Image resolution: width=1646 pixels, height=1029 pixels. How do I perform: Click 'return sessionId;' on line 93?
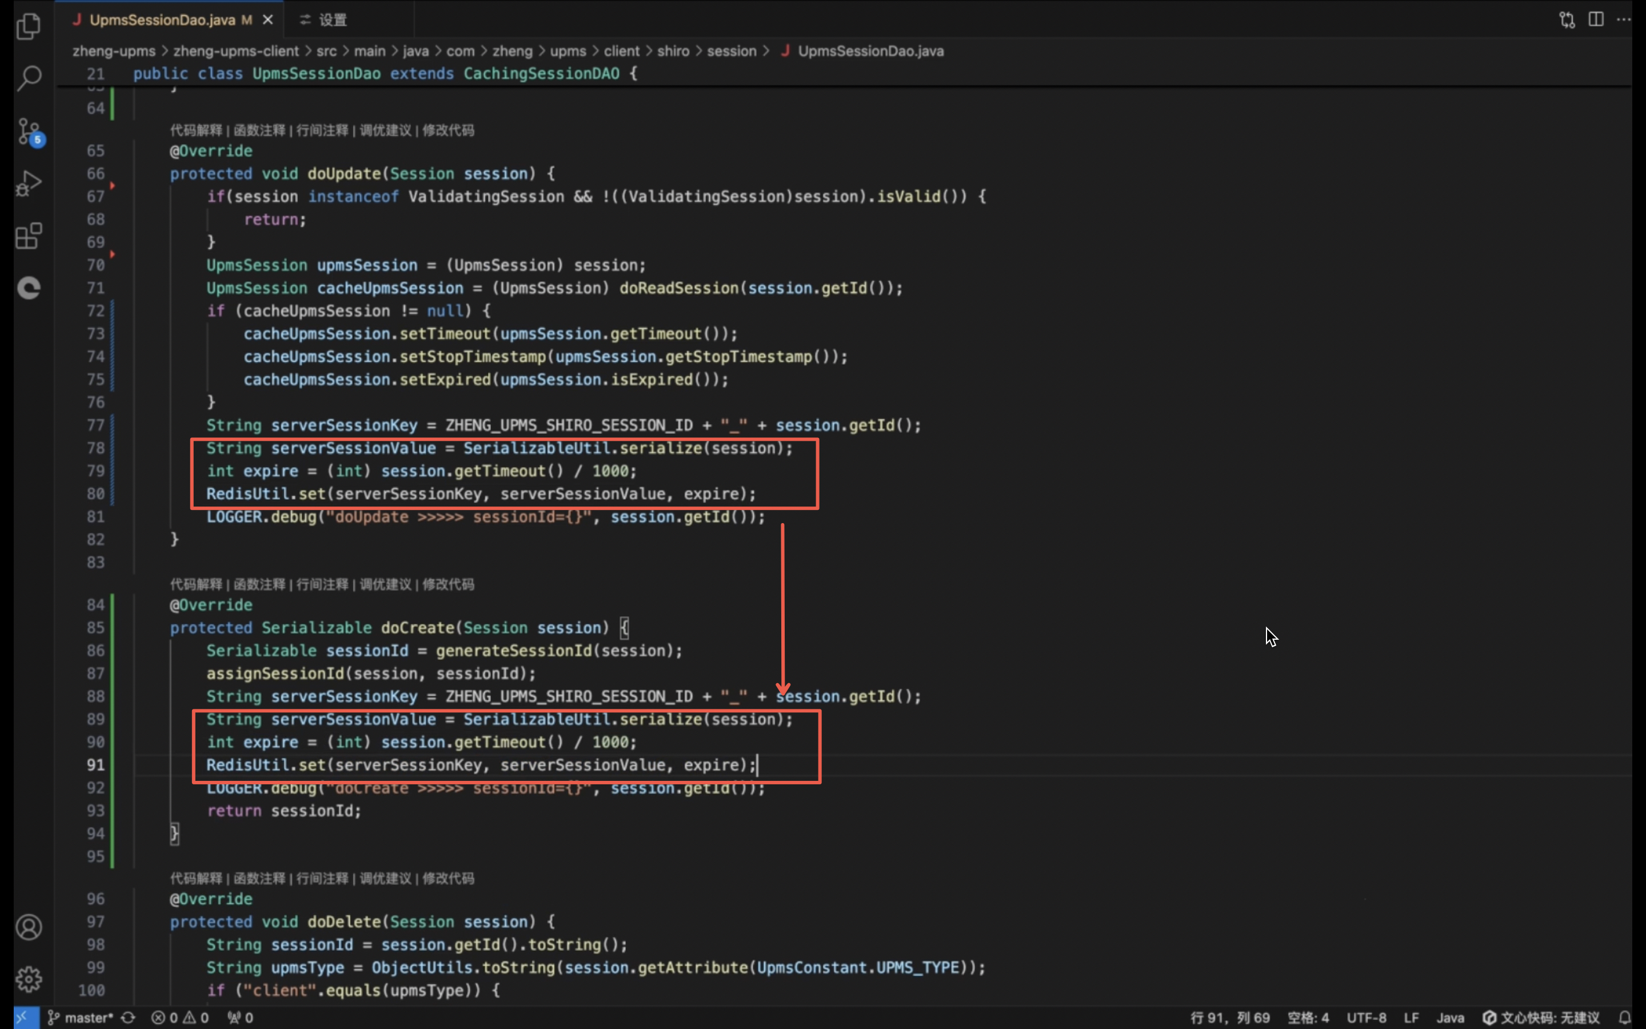click(x=284, y=811)
